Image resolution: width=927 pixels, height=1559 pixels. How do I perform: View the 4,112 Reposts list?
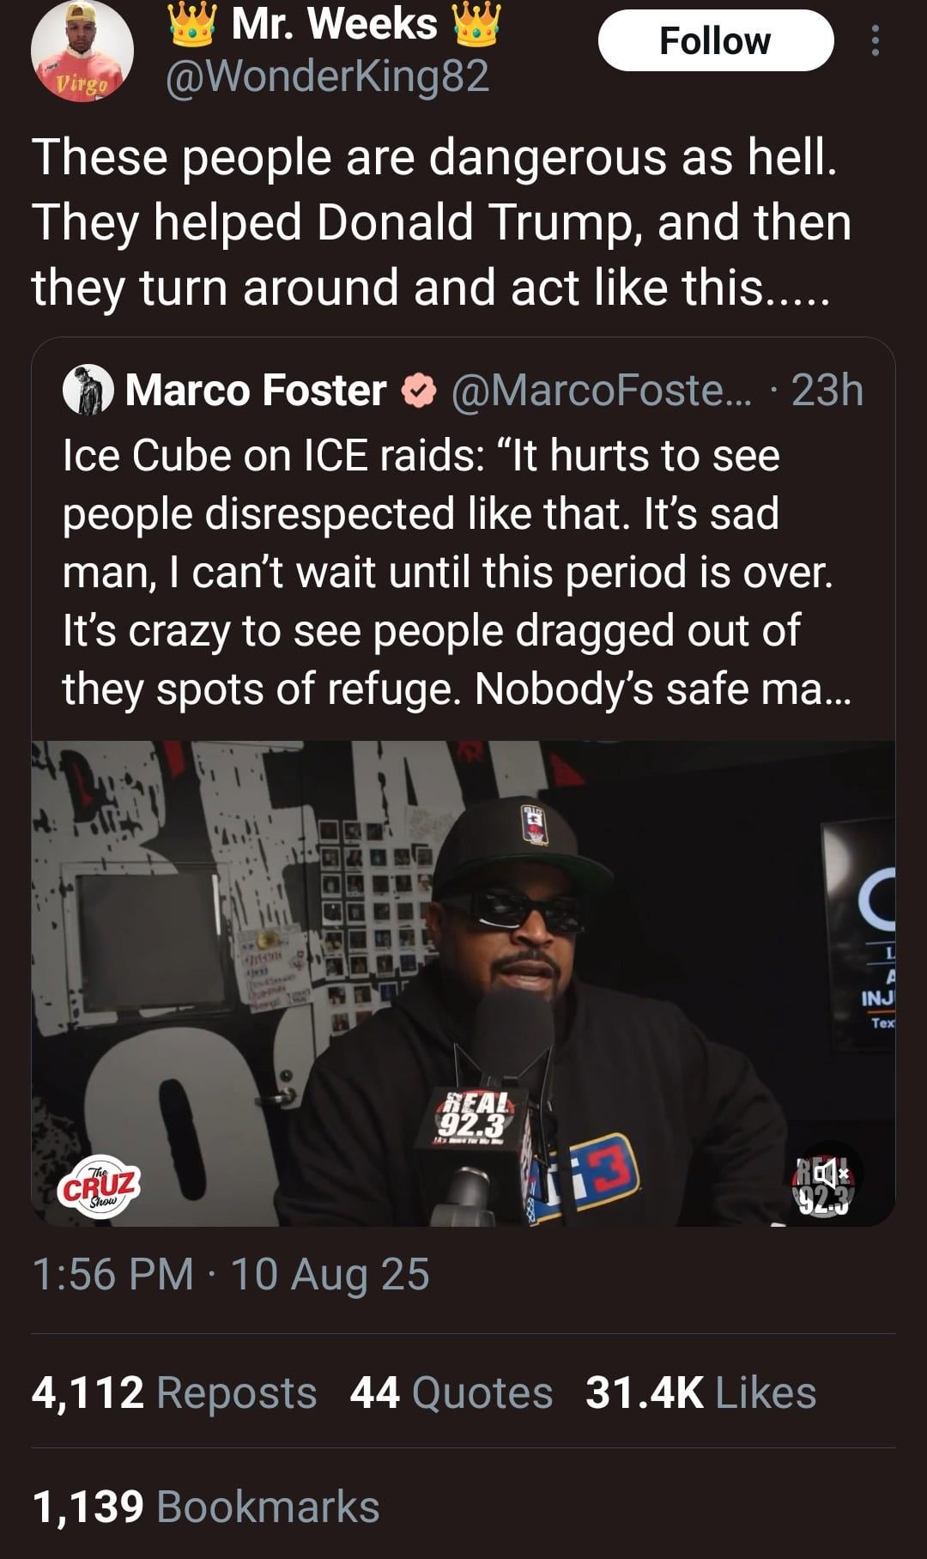[x=174, y=1392]
